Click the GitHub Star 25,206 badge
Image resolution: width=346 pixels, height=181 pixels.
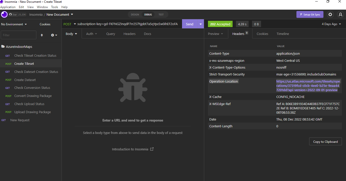click(17, 14)
